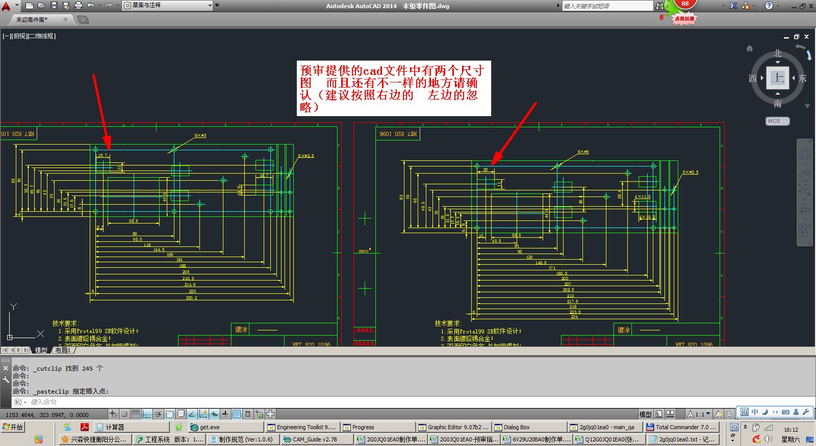Click the ViewCube home icon
816x446 pixels.
click(x=749, y=48)
